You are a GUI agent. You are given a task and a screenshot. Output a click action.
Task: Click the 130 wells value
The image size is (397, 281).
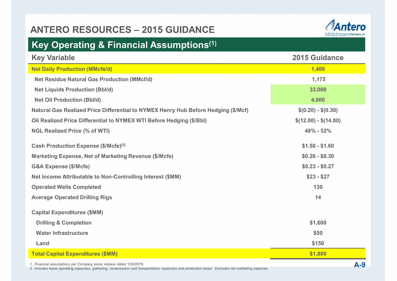pos(318,187)
